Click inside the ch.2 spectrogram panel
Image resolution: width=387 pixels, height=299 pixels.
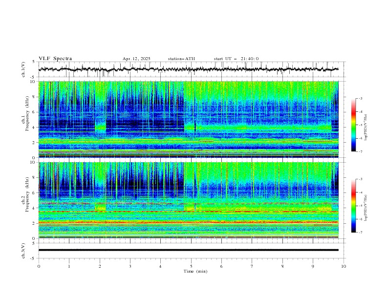pyautogui.click(x=188, y=200)
